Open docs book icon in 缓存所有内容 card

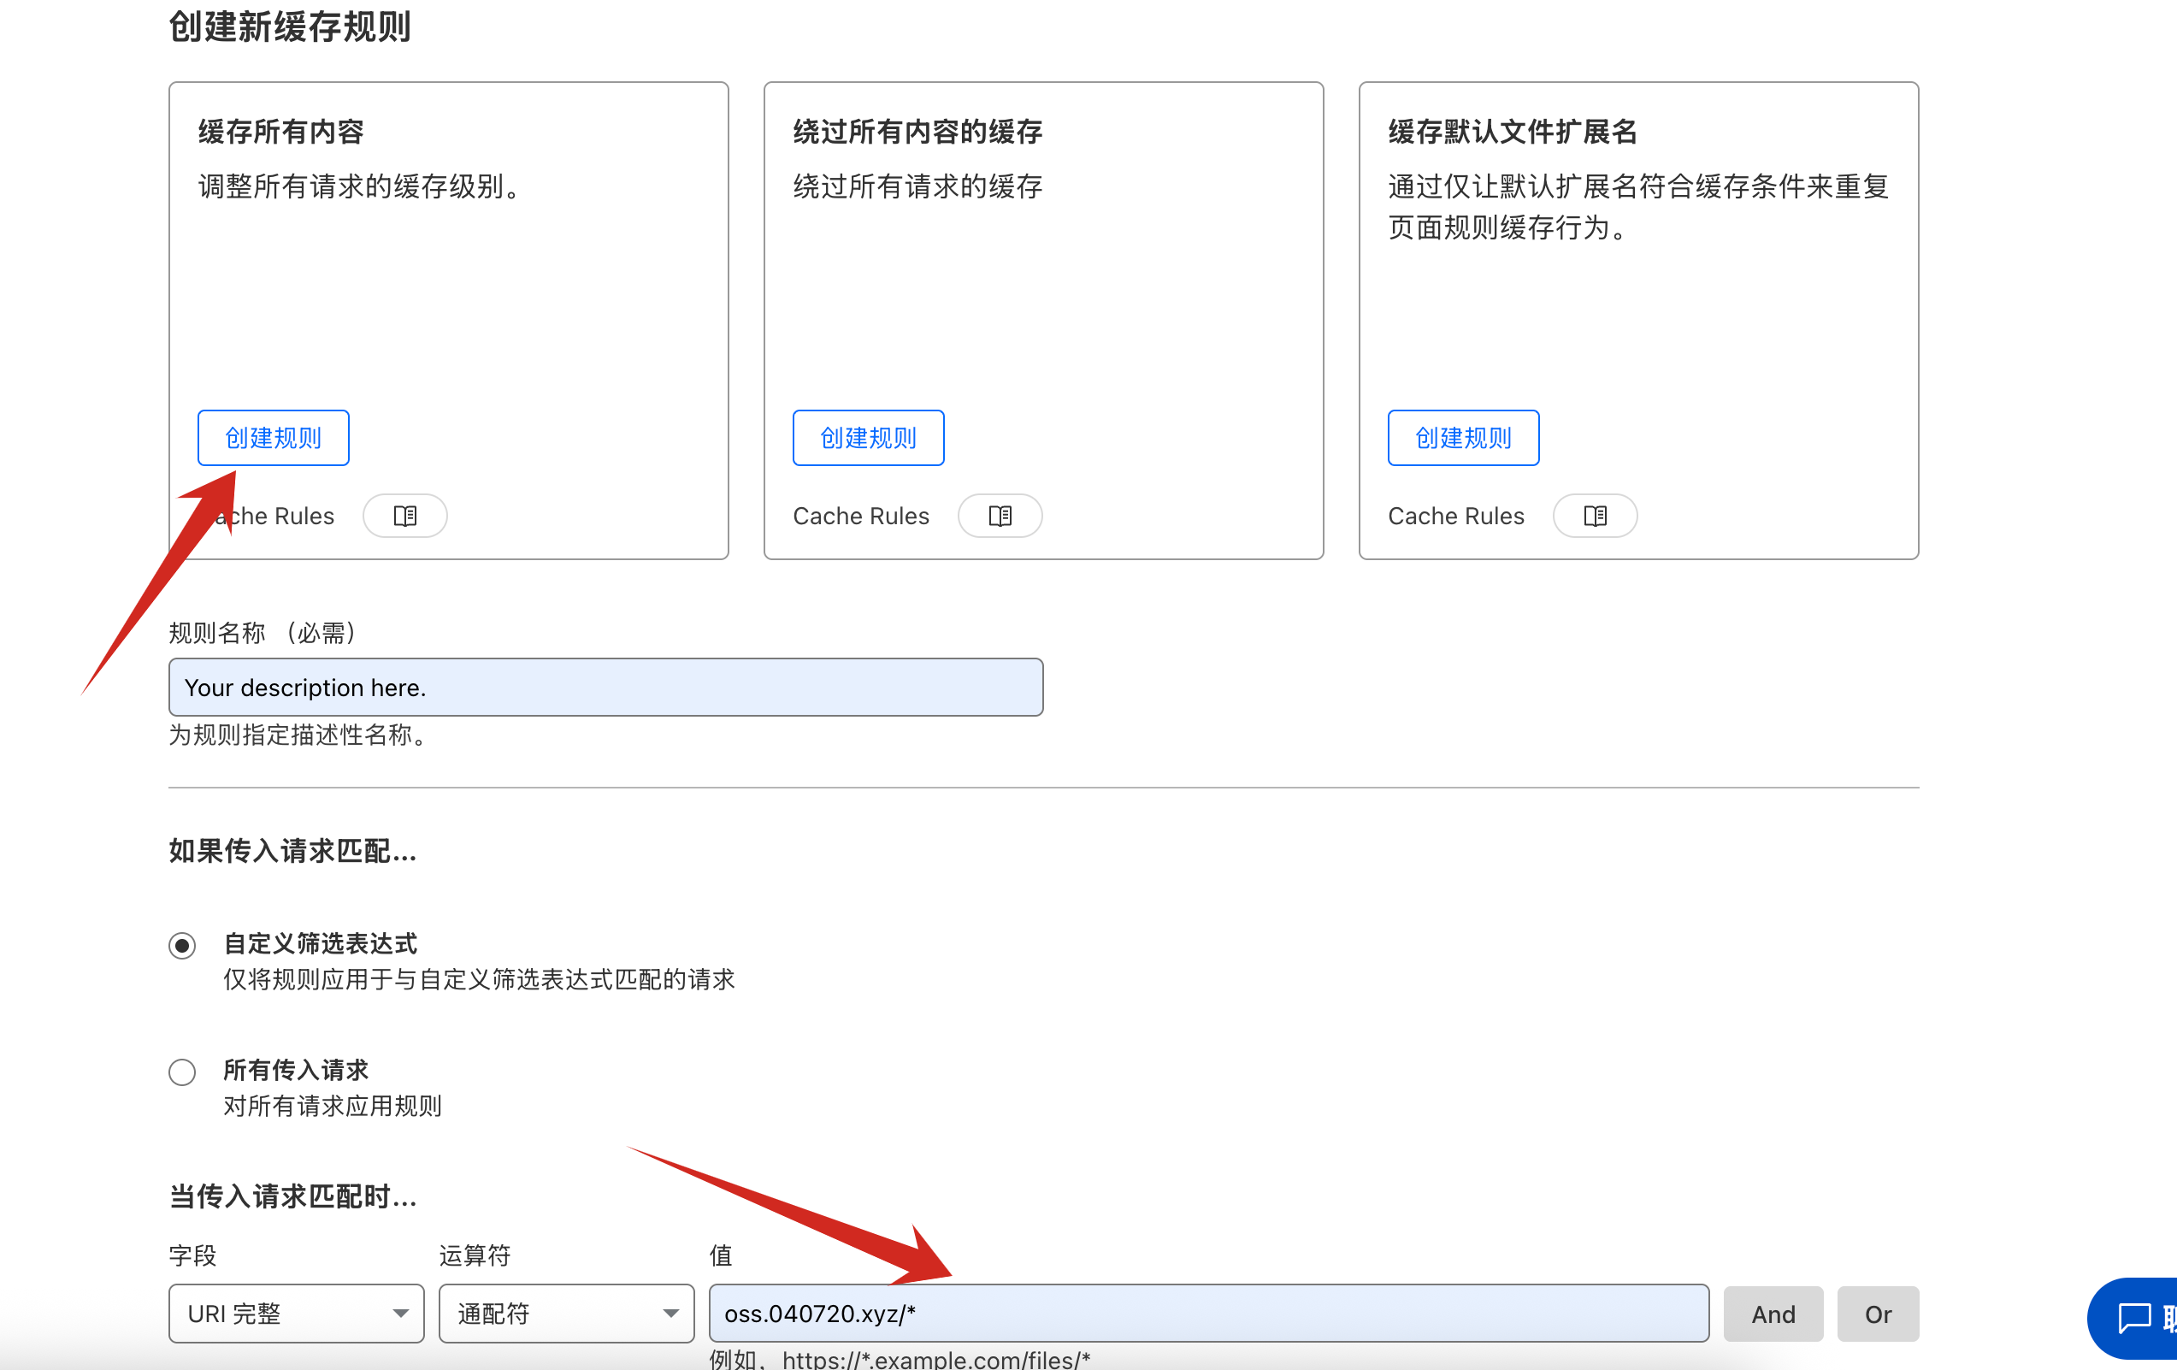(x=404, y=516)
